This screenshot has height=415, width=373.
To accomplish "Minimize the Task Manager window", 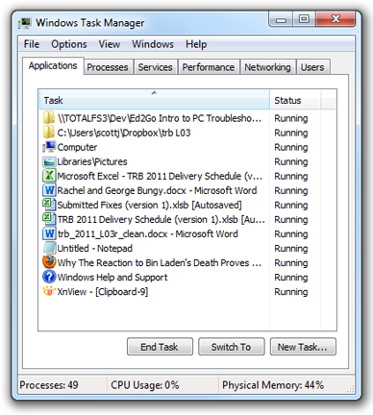I will coord(281,20).
